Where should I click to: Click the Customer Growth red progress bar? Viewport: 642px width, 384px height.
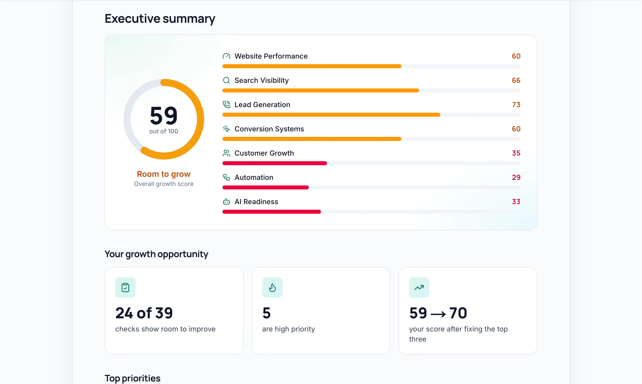275,163
